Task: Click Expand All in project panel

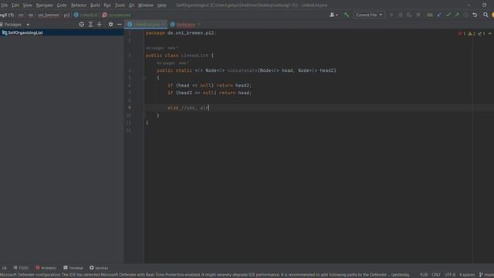Action: (x=90, y=24)
